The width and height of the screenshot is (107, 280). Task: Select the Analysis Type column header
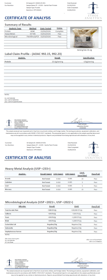(x=15, y=28)
